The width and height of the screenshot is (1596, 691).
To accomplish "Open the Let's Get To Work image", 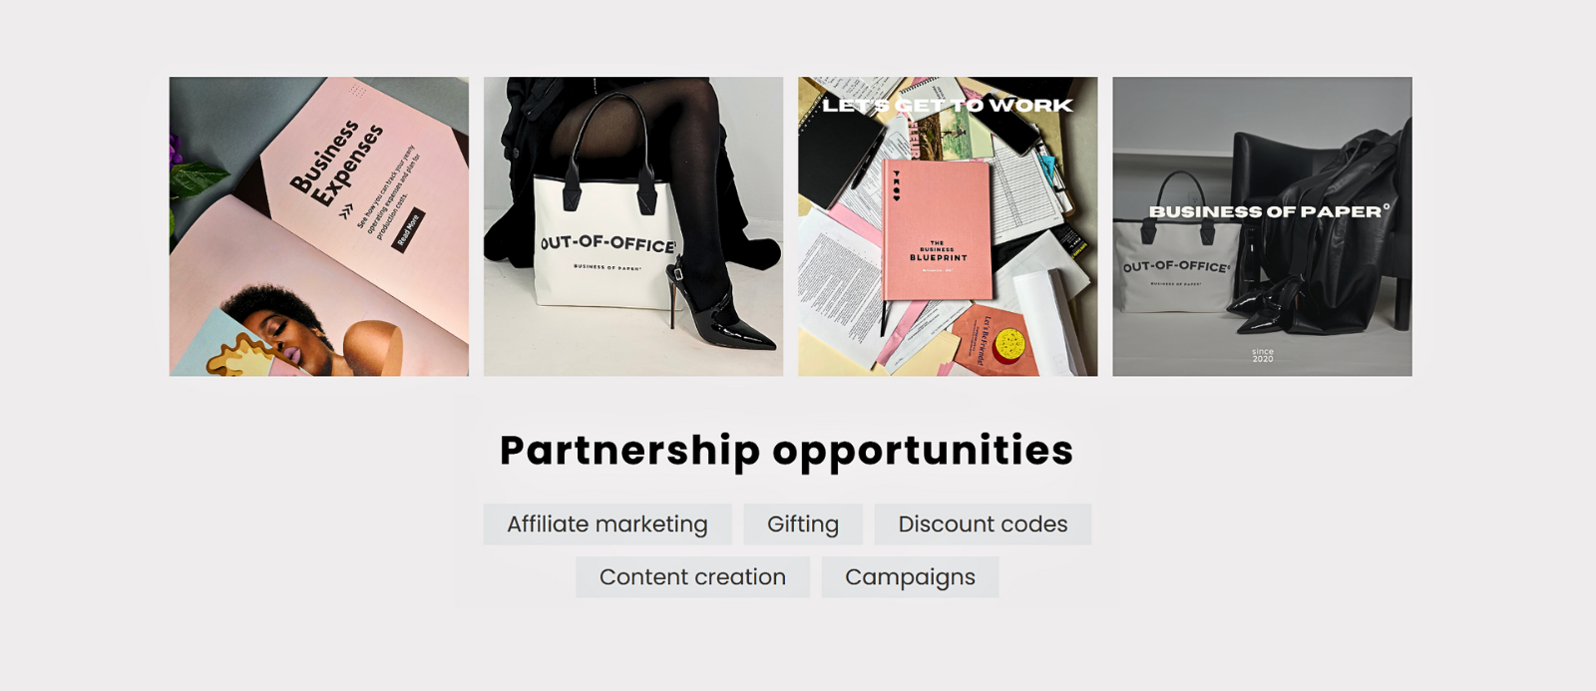I will pyautogui.click(x=948, y=226).
